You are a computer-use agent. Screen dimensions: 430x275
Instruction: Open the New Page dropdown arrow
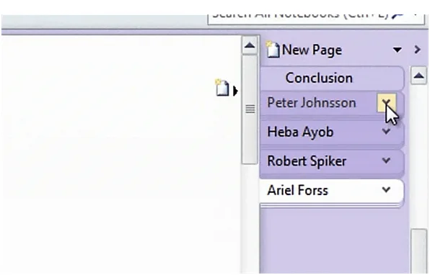click(398, 50)
